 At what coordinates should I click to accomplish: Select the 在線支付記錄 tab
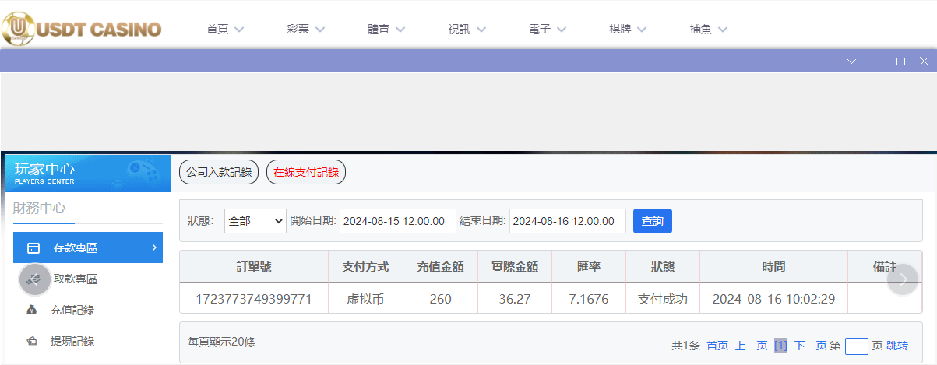pyautogui.click(x=306, y=172)
